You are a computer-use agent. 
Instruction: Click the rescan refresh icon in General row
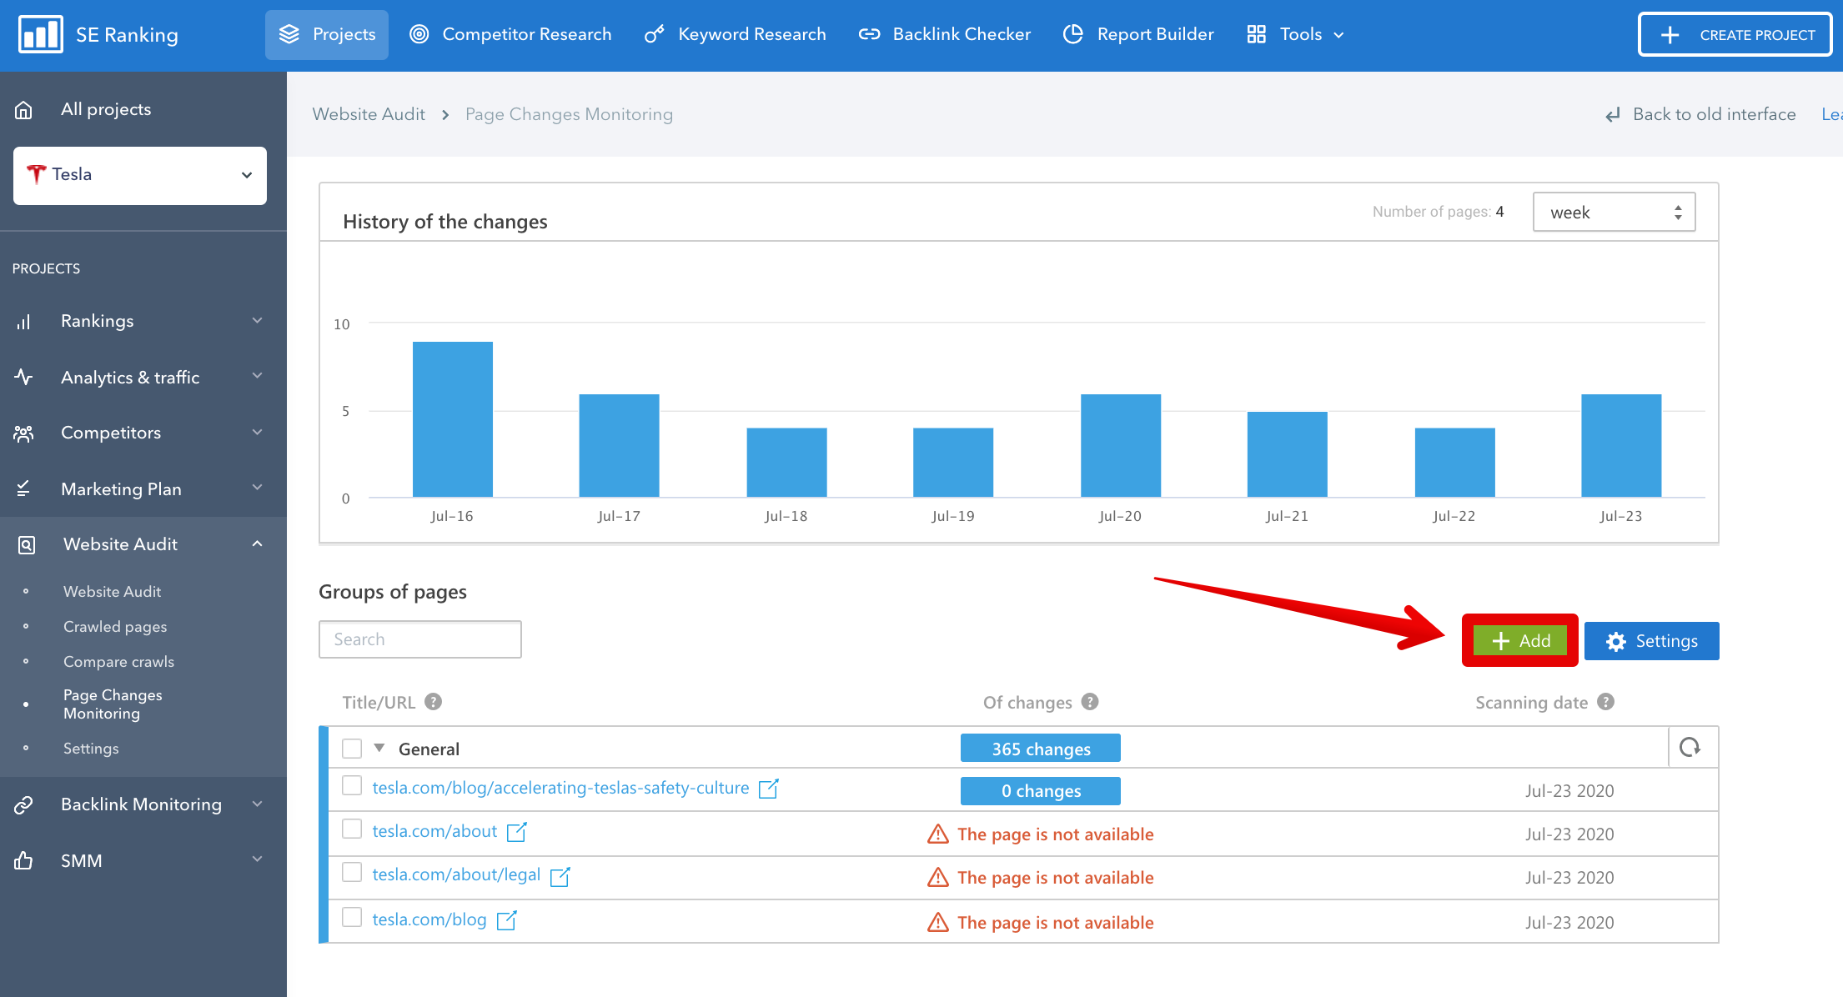pyautogui.click(x=1690, y=748)
